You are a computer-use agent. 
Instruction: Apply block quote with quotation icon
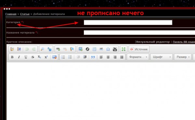click(93, 57)
